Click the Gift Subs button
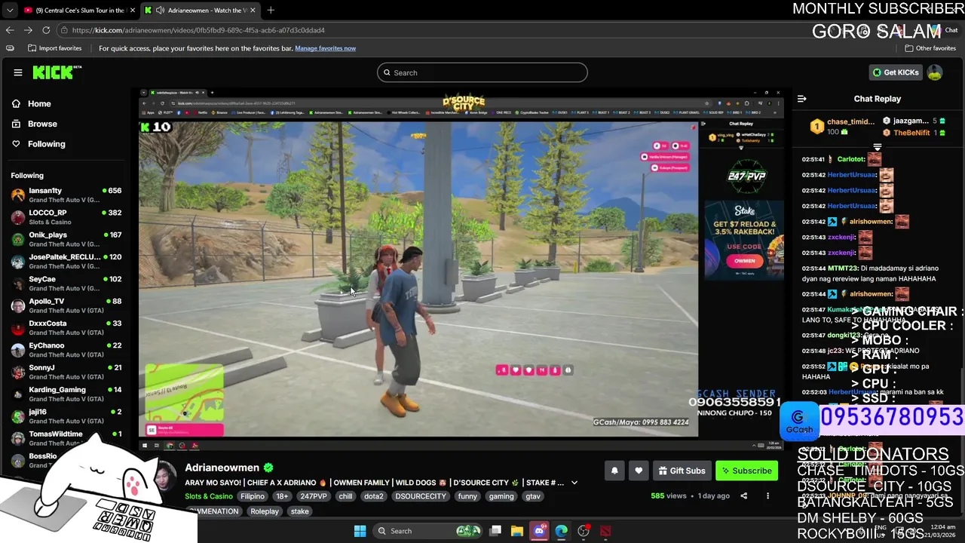This screenshot has width=965, height=543. tap(682, 471)
